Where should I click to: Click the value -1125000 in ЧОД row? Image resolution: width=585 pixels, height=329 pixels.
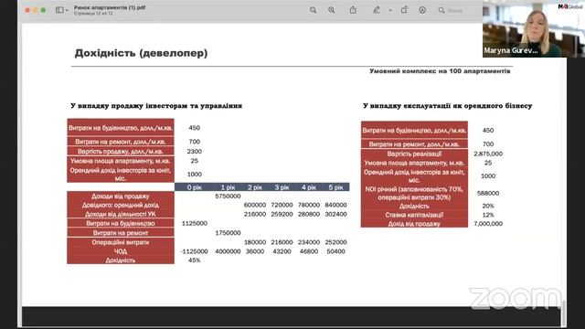(194, 251)
